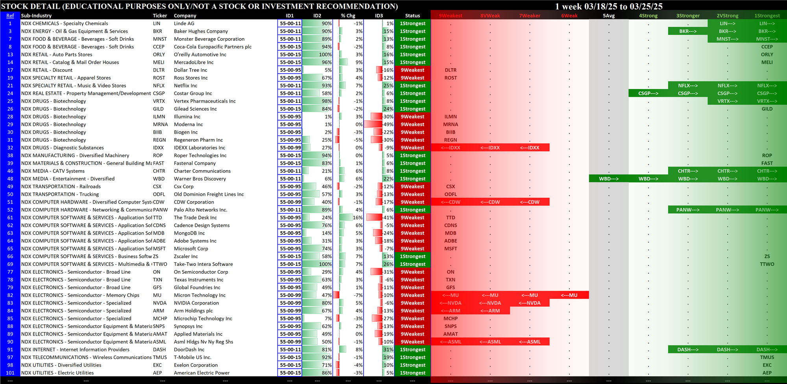
Task: Click the Biogen Inc cell
Action: pos(186,132)
